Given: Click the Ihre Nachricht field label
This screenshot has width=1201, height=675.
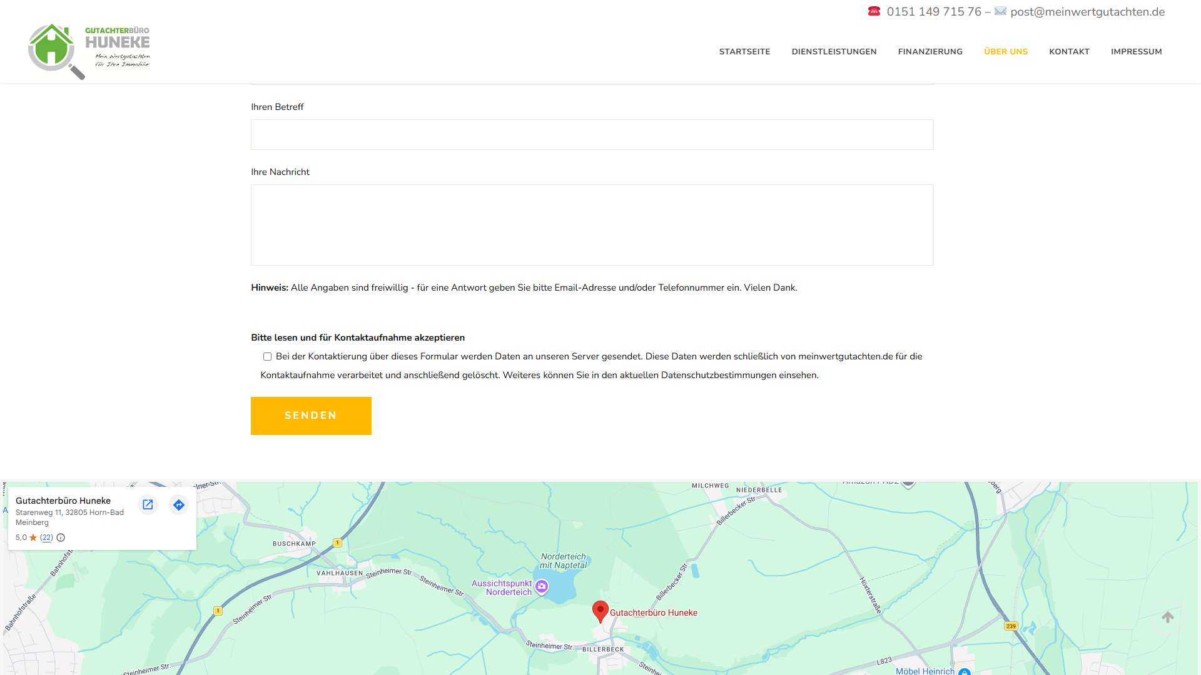Looking at the screenshot, I should pos(280,172).
